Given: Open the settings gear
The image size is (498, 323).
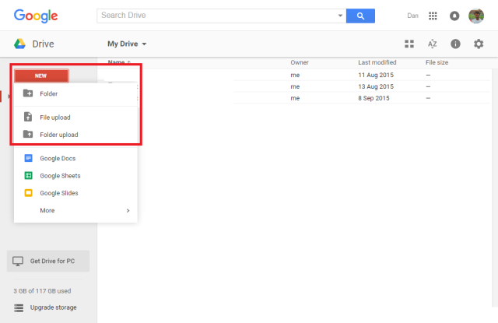Looking at the screenshot, I should click(x=479, y=44).
